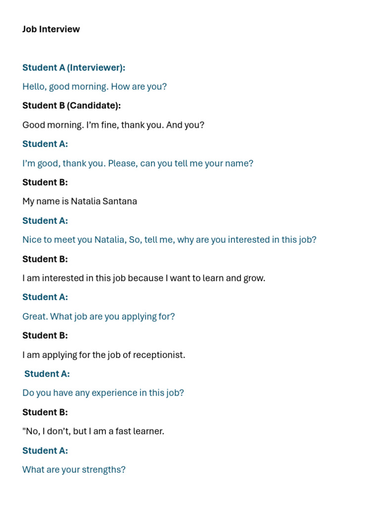Click 'Do you have any experience in this job?'
Viewport: 380px width, 507px height.
103,393
